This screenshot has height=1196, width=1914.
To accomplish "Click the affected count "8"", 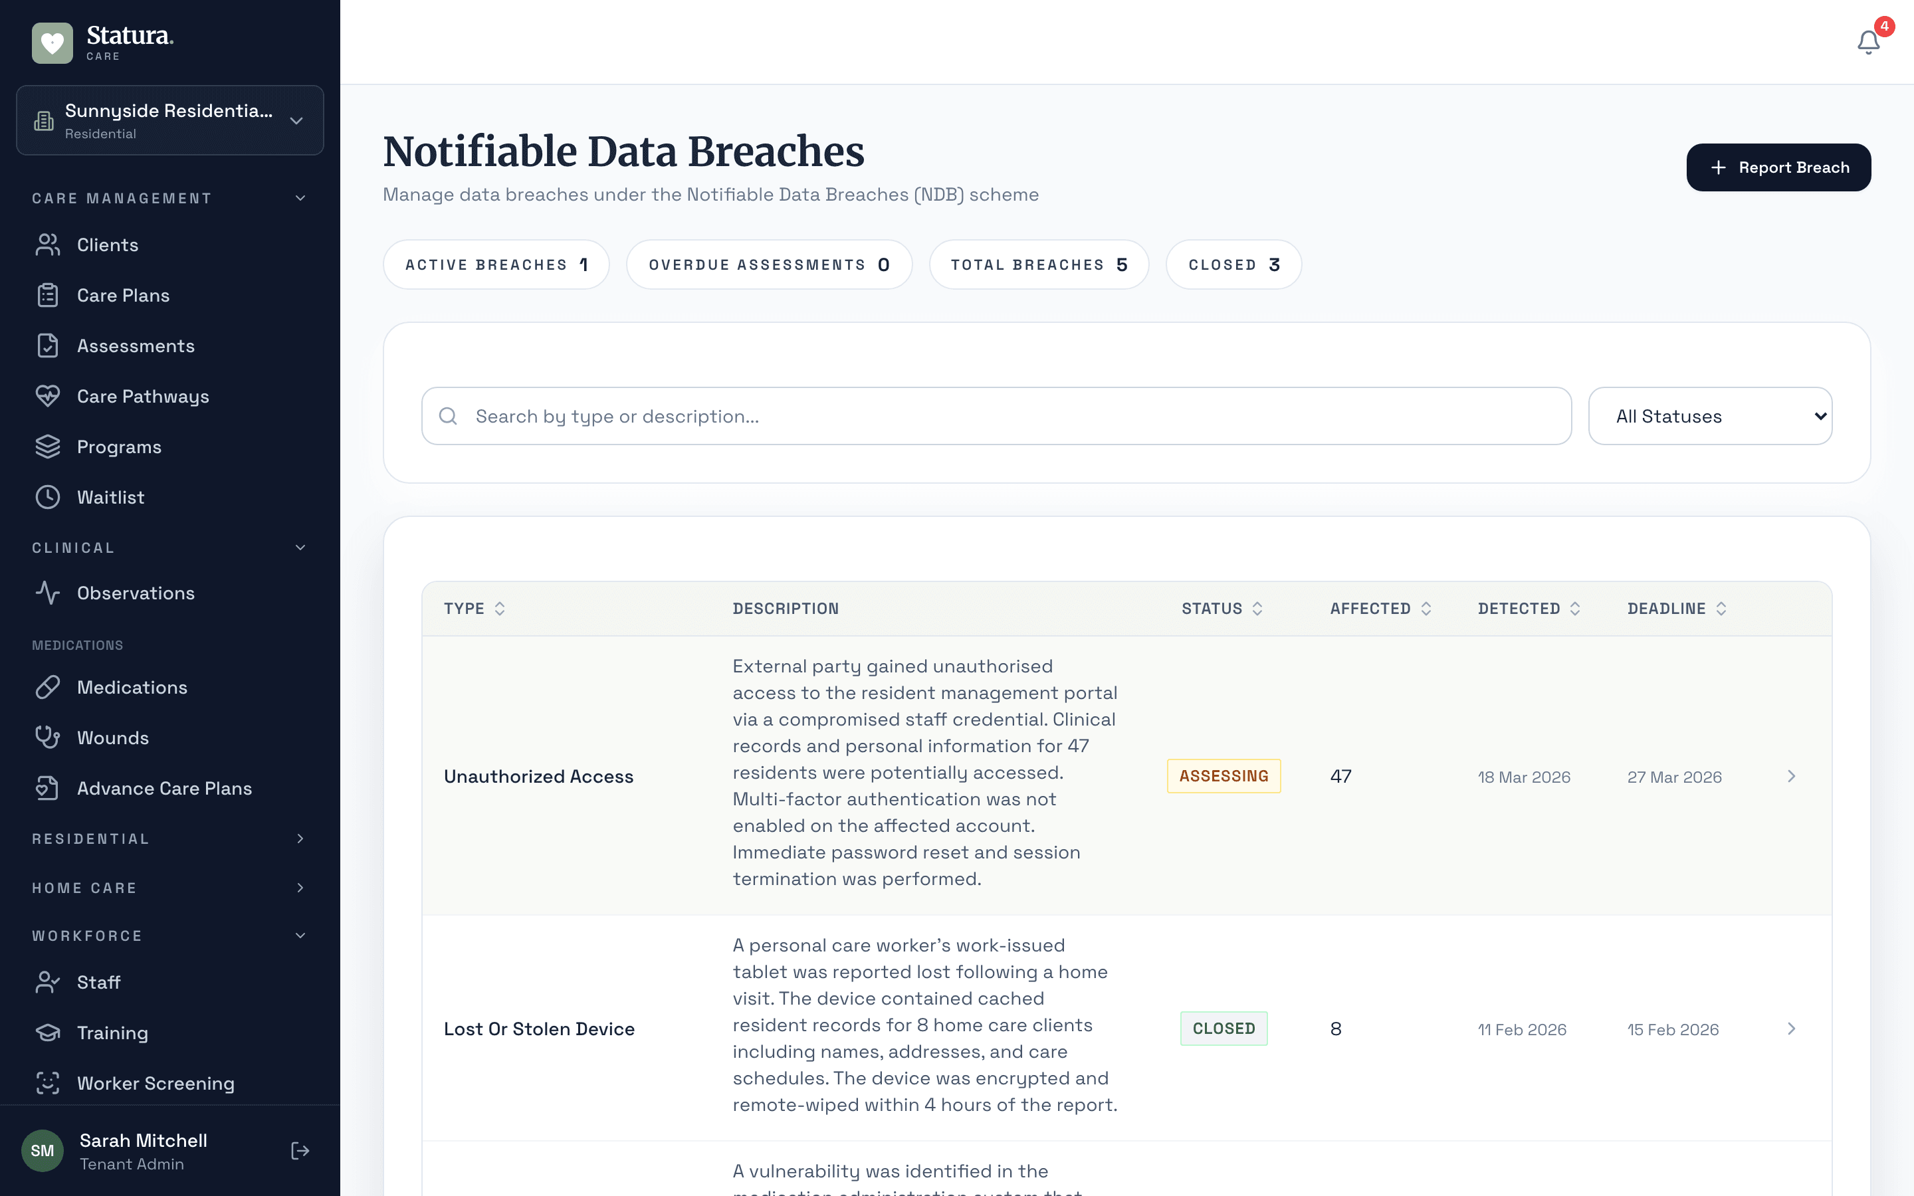I will coord(1336,1029).
